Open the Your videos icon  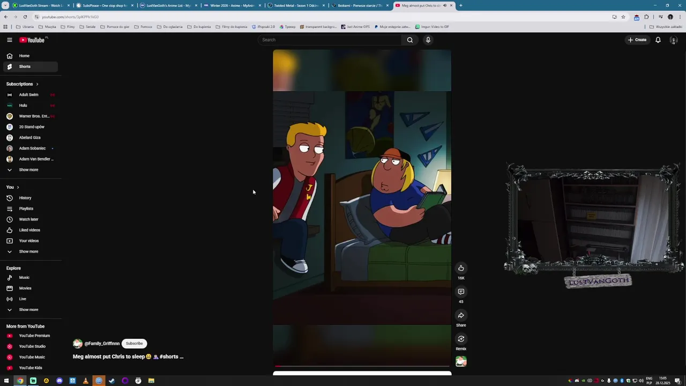(x=9, y=241)
